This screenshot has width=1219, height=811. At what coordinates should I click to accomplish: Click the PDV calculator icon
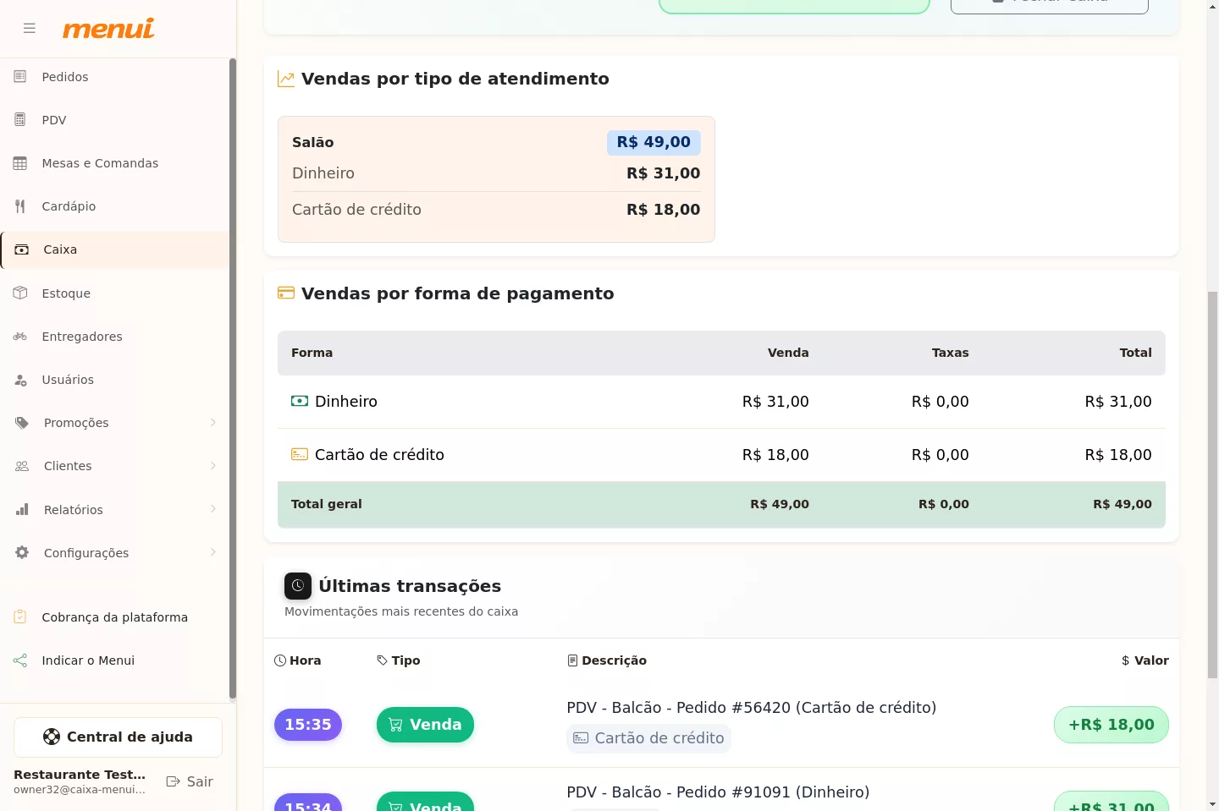coord(20,120)
